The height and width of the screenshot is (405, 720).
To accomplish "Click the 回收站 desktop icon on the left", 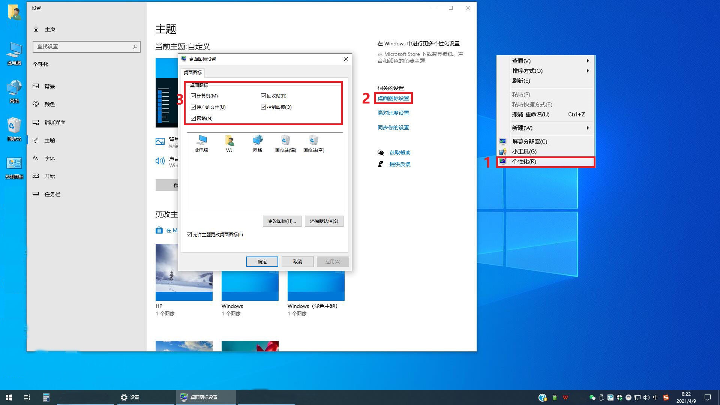I will 14,127.
